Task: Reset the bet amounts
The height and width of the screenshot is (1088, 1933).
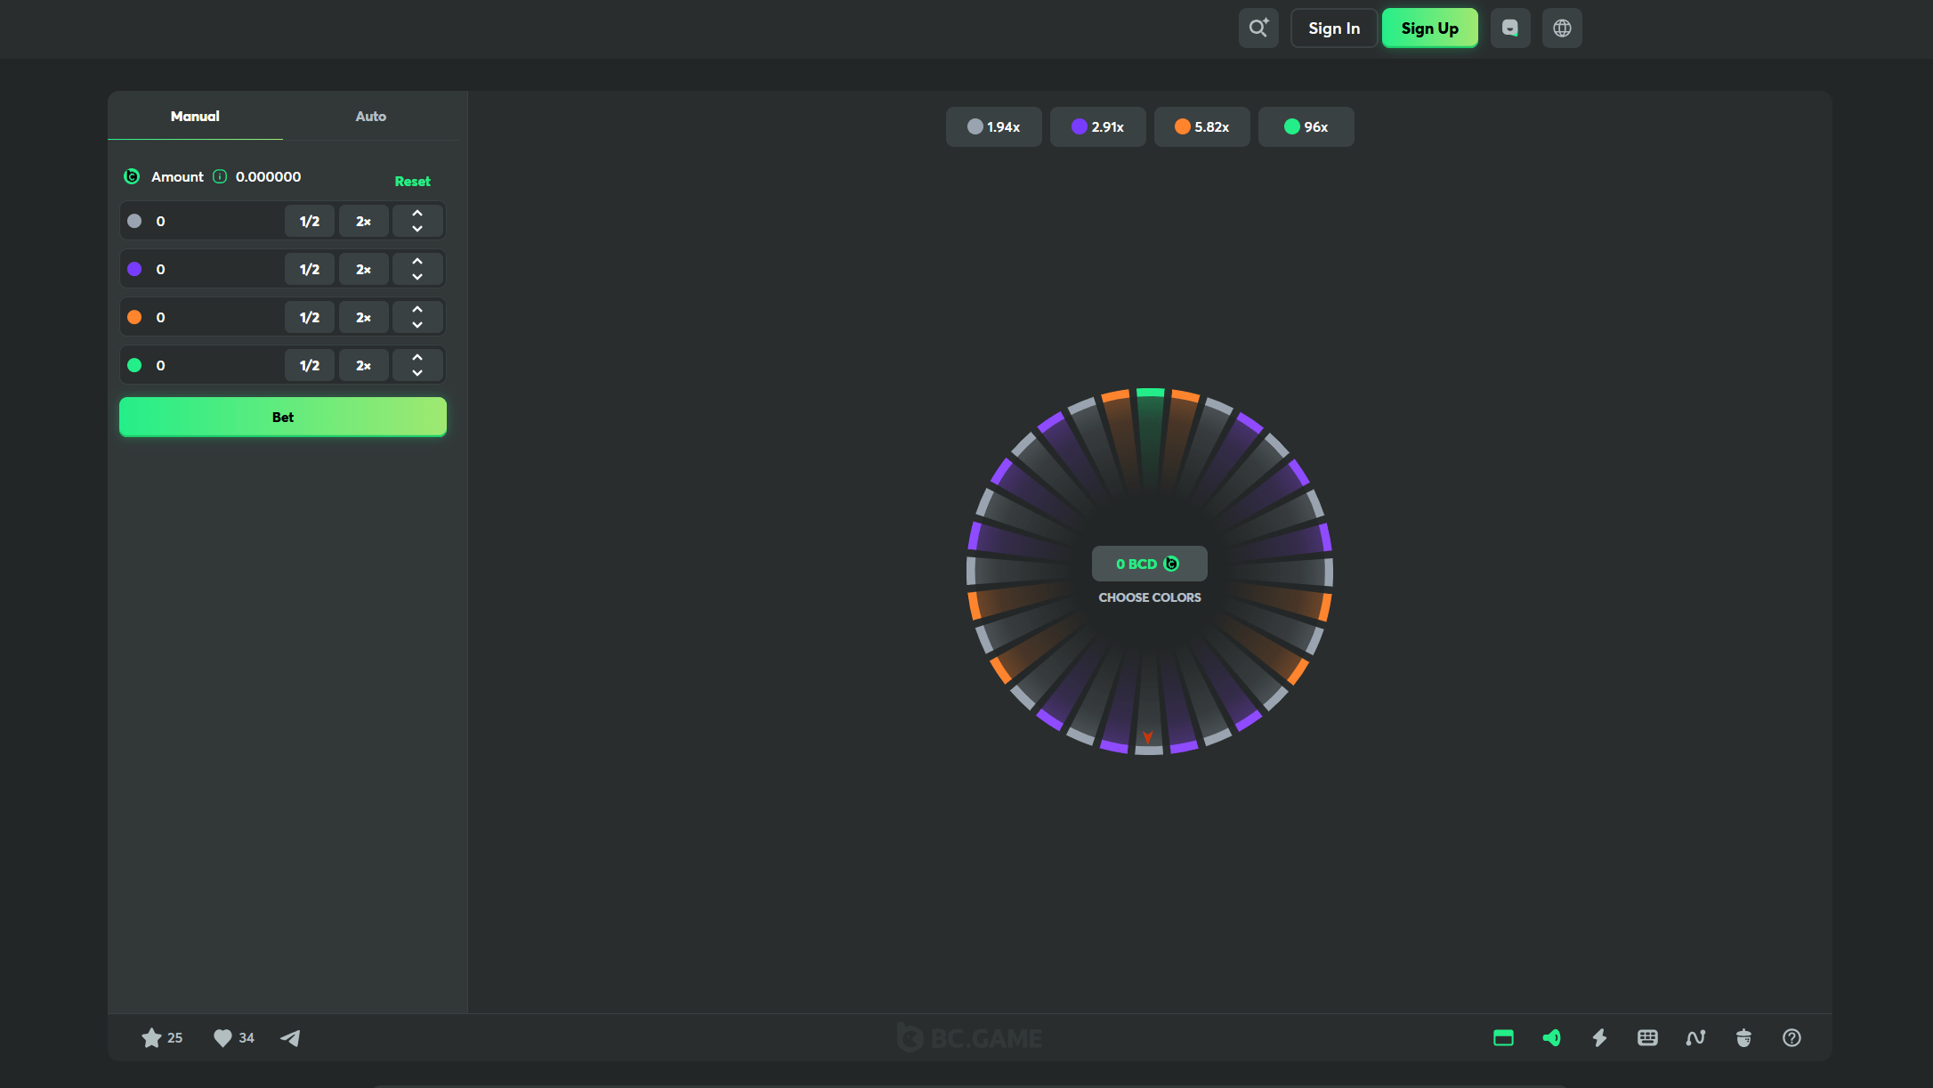Action: 412,181
